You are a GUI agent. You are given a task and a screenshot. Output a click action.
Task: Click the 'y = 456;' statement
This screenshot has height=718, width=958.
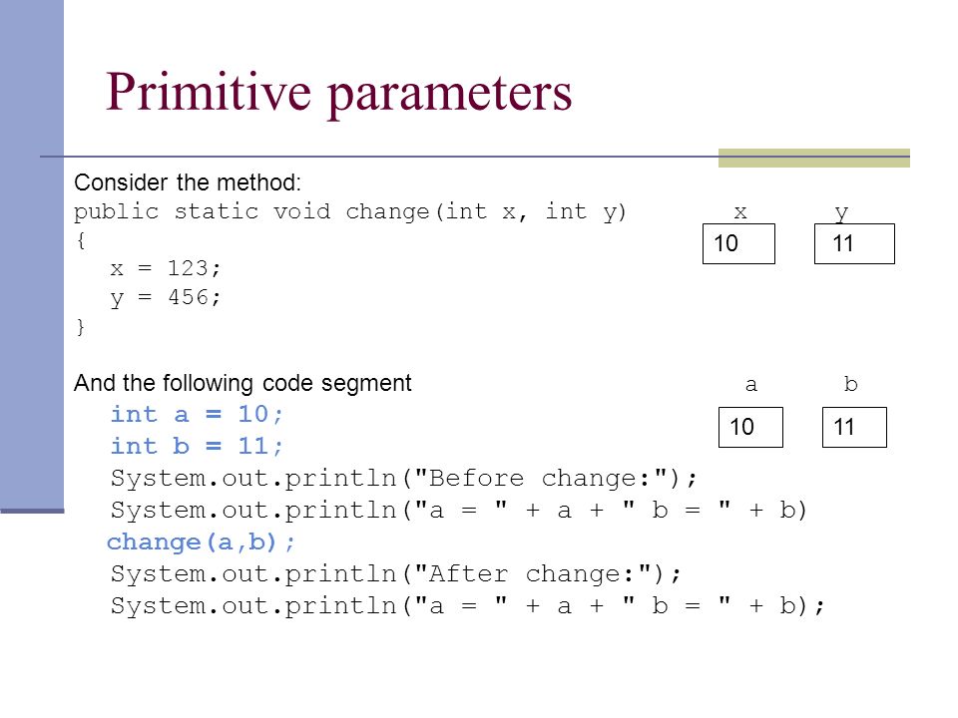pos(166,298)
